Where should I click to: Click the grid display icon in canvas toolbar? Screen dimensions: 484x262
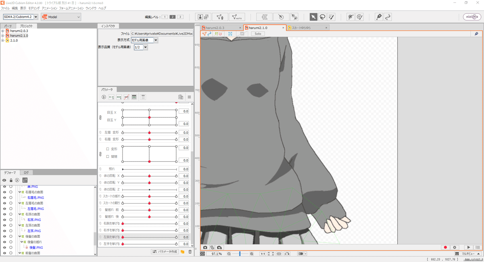242,34
